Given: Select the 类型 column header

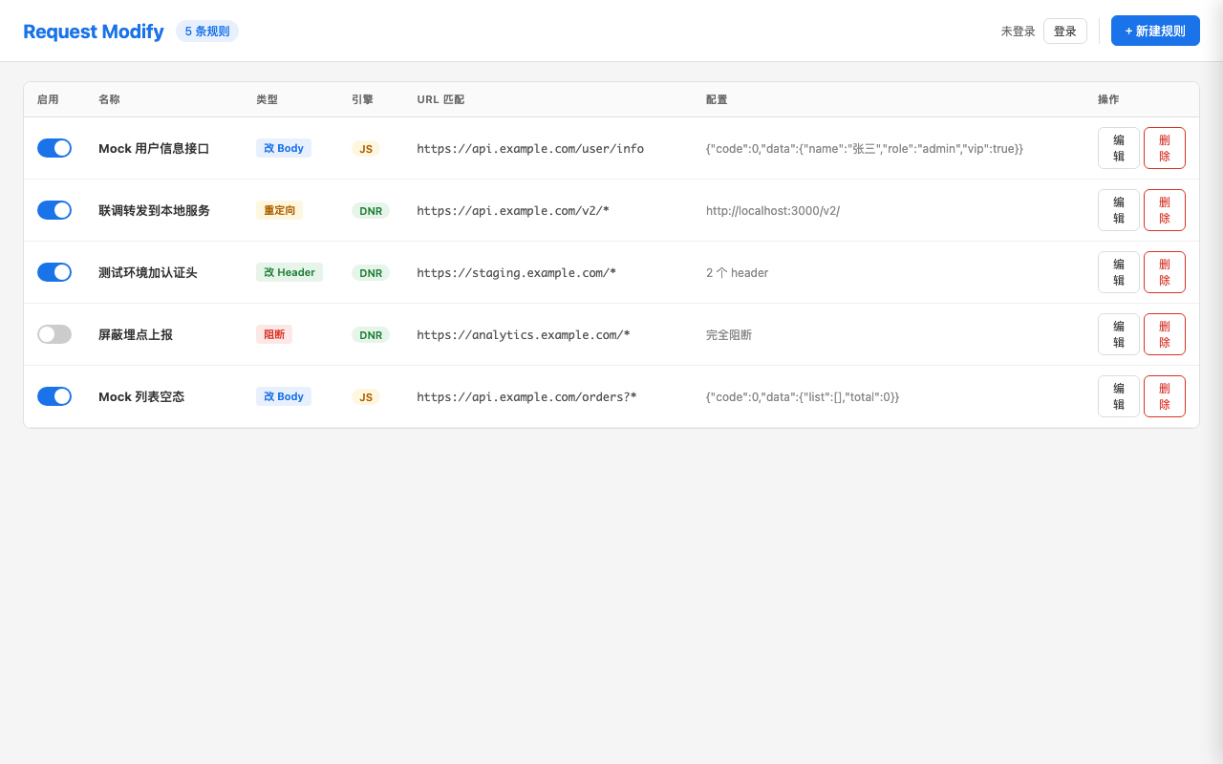Looking at the screenshot, I should (267, 99).
